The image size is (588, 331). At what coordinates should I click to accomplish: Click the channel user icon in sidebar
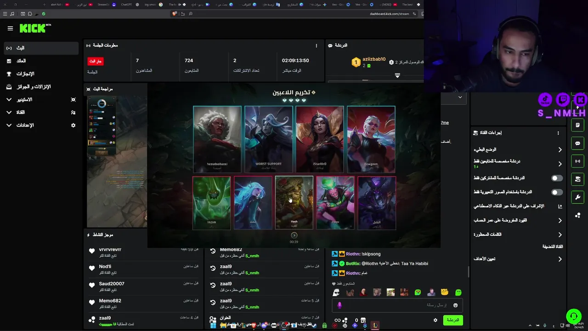[x=73, y=112]
